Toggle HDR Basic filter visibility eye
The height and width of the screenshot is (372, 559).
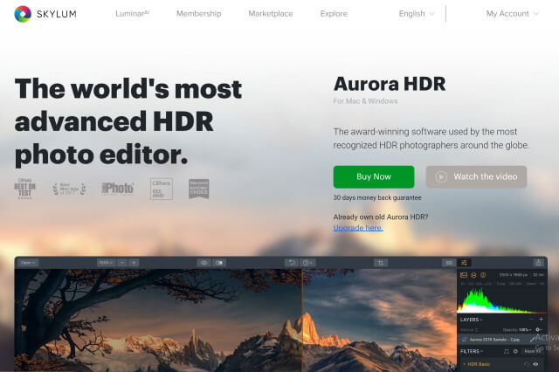point(535,364)
